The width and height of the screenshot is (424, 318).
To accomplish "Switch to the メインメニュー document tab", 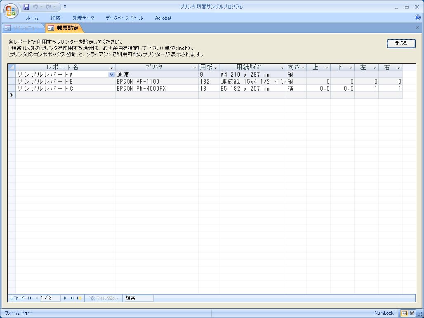I will tap(23, 28).
